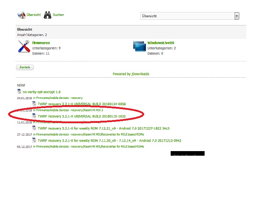Viewport: 259px width, 203px height.
Task: Click the 05.12.2017 date text
Action: click(24, 147)
